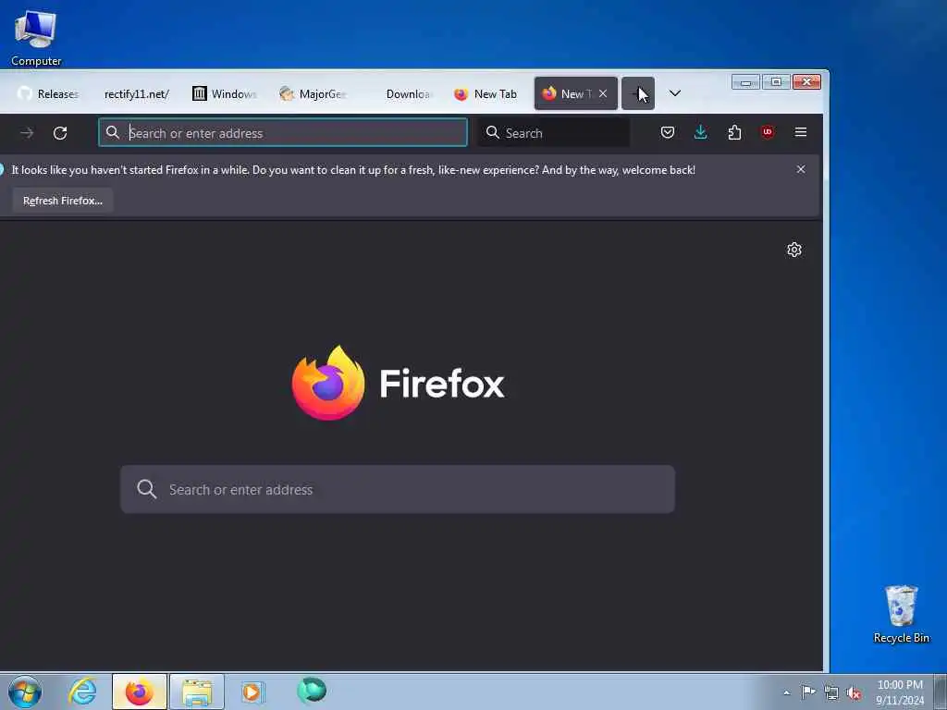The height and width of the screenshot is (710, 947).
Task: Save to Pocket icon in toolbar
Action: click(668, 132)
